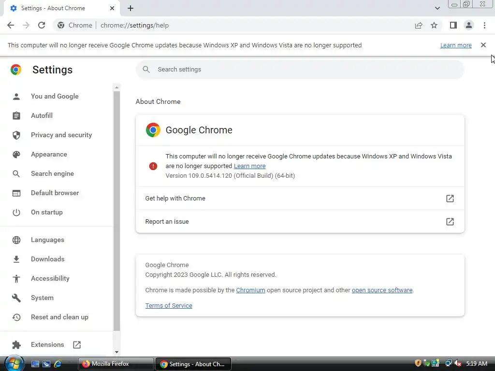The image size is (495, 371).
Task: Open the Chromium project link
Action: tap(250, 290)
